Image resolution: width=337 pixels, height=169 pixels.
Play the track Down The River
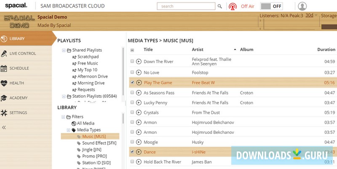click(139, 62)
